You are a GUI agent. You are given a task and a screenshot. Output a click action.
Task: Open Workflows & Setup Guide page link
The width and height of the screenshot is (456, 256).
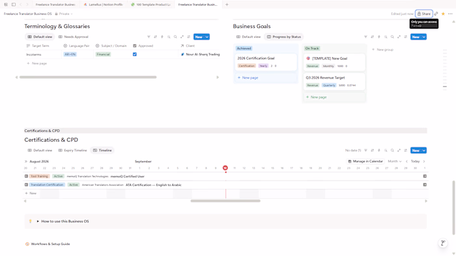pyautogui.click(x=50, y=244)
